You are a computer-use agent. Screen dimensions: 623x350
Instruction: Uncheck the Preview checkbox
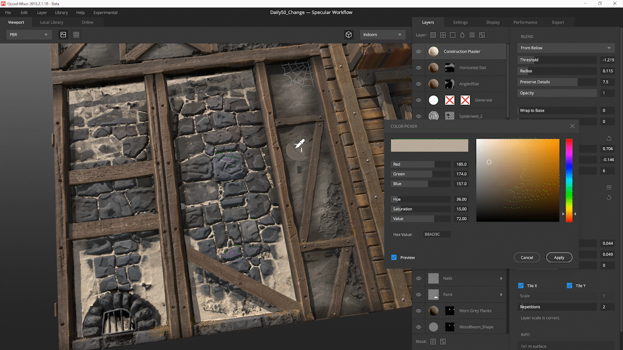(394, 258)
